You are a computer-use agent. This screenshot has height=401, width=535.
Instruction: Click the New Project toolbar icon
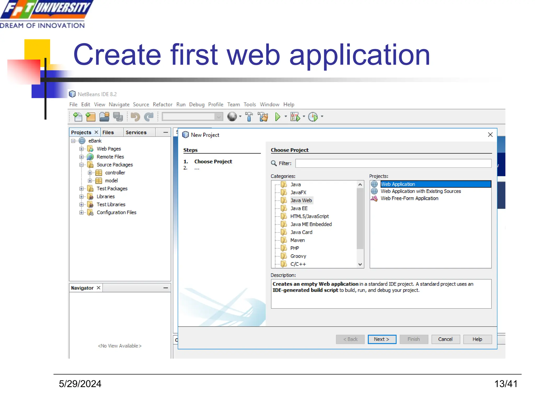point(90,117)
